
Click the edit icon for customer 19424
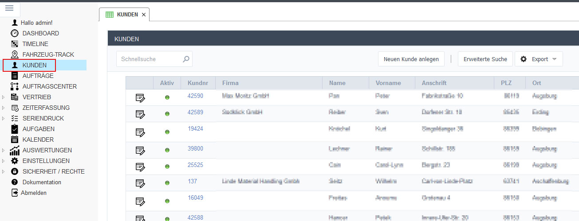140,132
